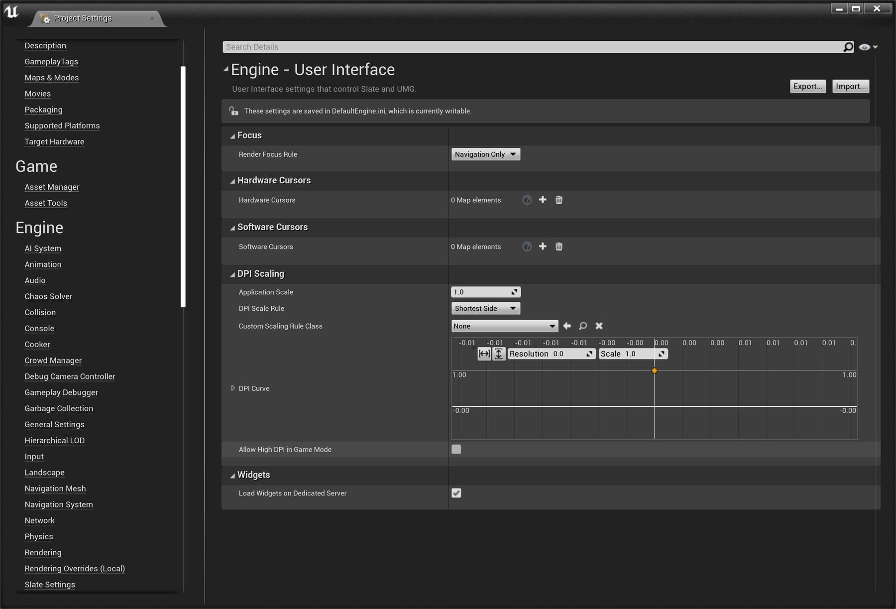
Task: Open Target Hardware settings
Action: tap(54, 142)
